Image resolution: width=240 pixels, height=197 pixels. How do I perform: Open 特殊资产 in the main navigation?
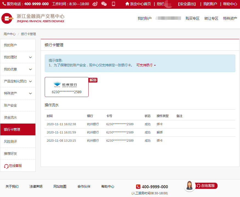[x=230, y=19]
